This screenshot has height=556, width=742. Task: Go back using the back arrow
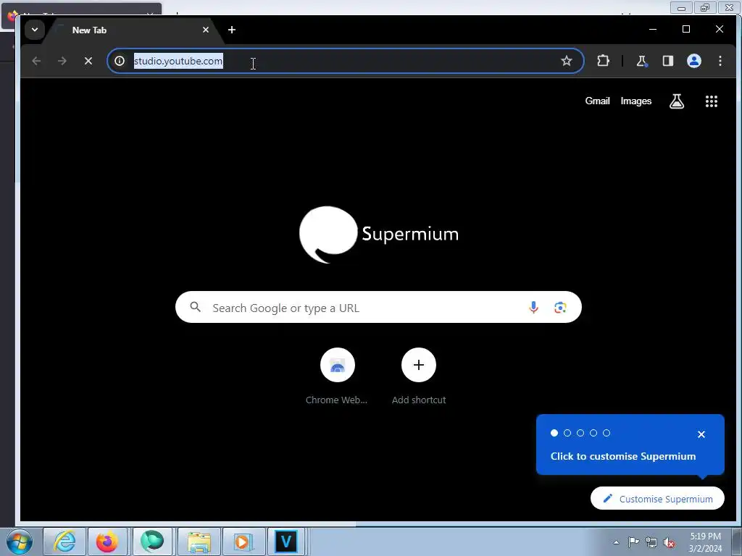[36, 61]
